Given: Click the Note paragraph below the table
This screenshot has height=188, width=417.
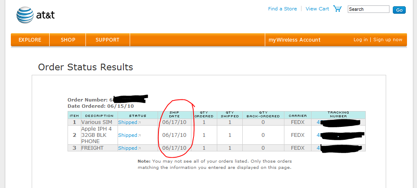Looking at the screenshot, I should click(x=215, y=164).
